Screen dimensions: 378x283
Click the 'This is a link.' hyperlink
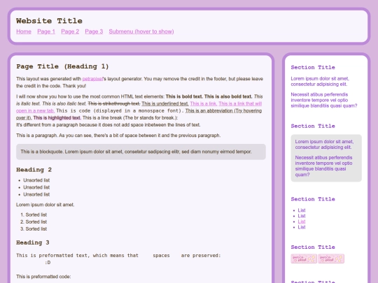(204, 103)
